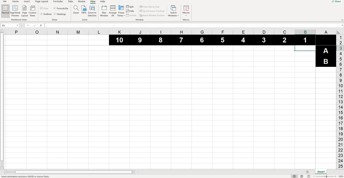Screen dimensions: 344x178
Task: Open the Macros dropdown
Action: [x=186, y=11]
